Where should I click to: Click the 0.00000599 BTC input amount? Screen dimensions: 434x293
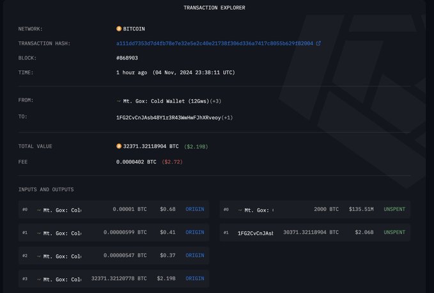pos(125,232)
